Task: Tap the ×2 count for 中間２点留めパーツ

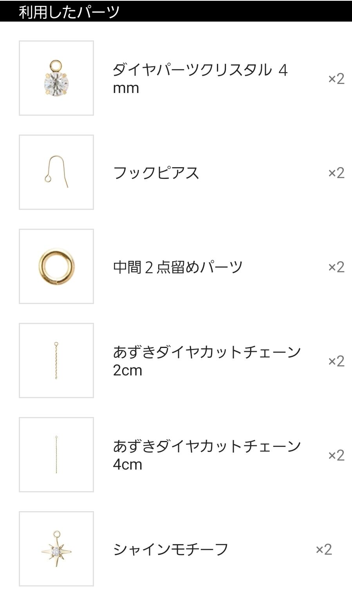Action: click(x=336, y=267)
